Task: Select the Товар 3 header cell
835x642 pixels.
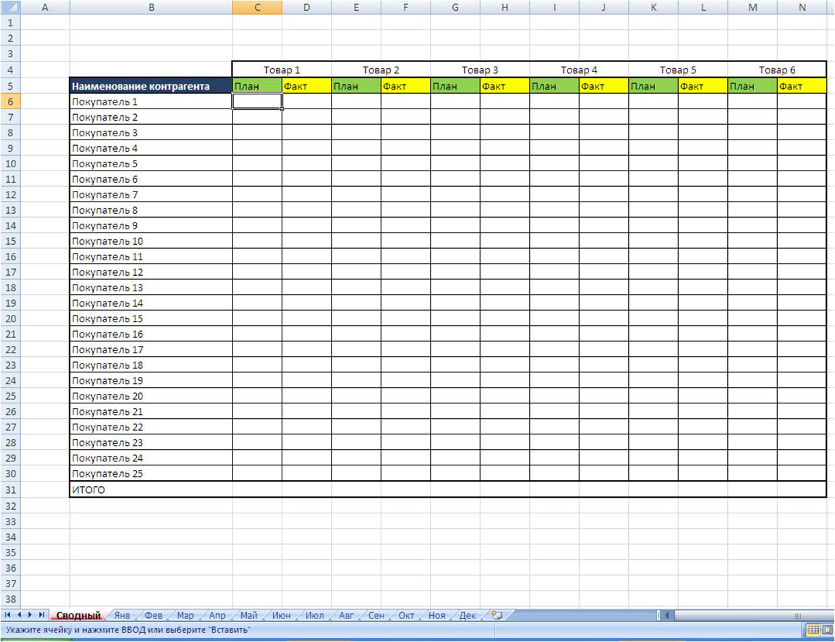Action: [x=480, y=70]
